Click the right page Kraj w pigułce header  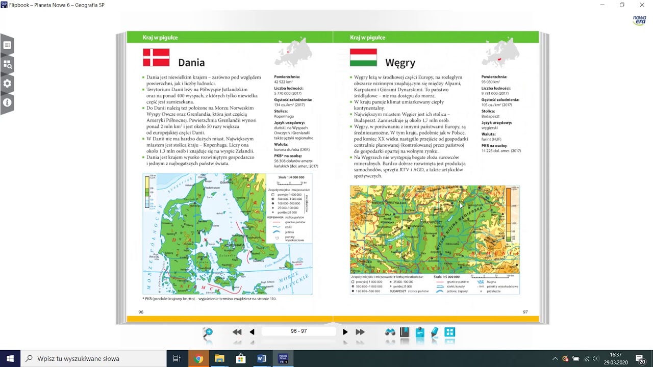point(367,37)
